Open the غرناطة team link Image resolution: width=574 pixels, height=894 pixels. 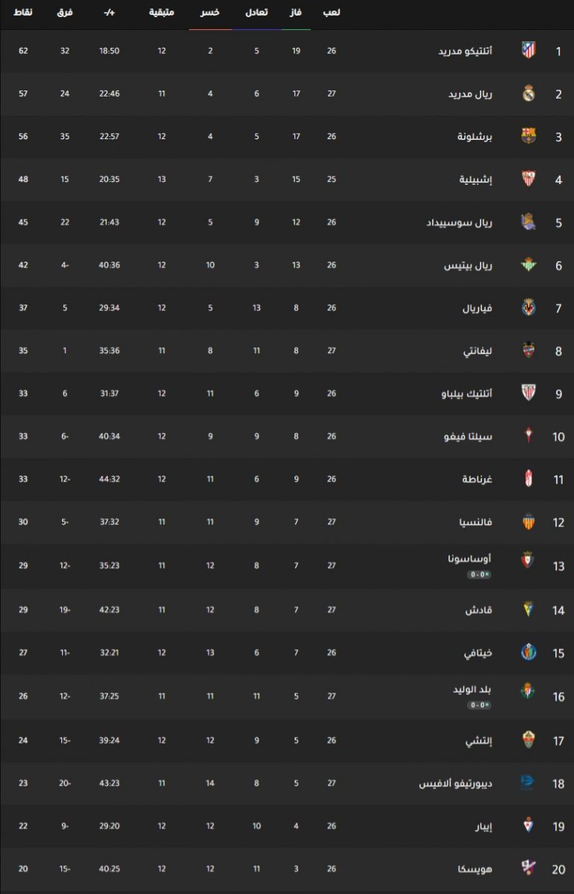pos(477,479)
